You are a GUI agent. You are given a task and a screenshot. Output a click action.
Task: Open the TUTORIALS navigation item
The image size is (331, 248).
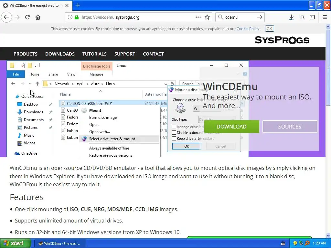pyautogui.click(x=95, y=54)
